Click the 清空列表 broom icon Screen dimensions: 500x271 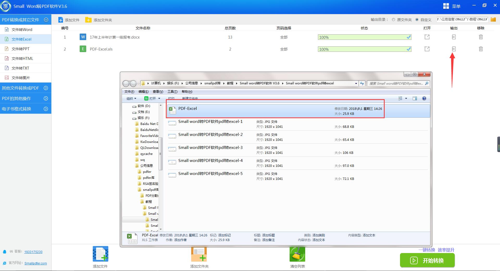pyautogui.click(x=297, y=254)
